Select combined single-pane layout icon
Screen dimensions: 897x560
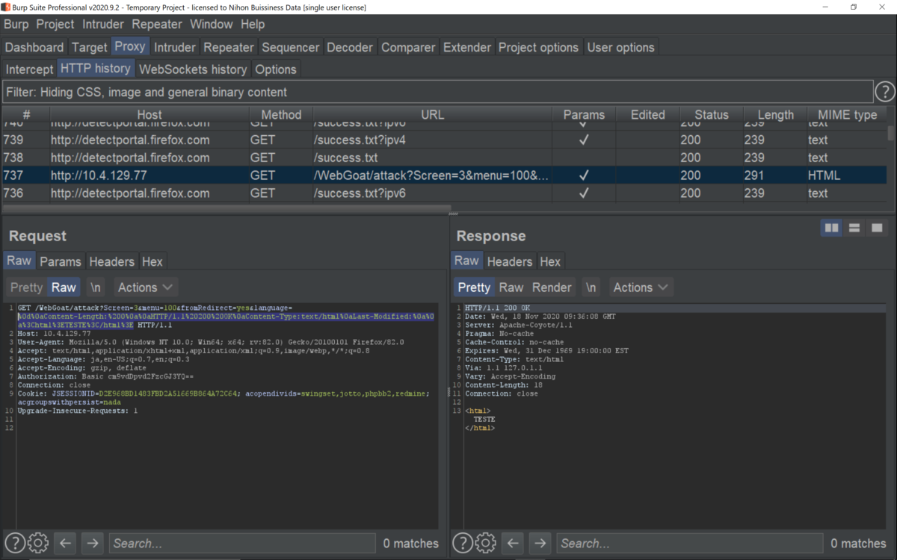877,228
